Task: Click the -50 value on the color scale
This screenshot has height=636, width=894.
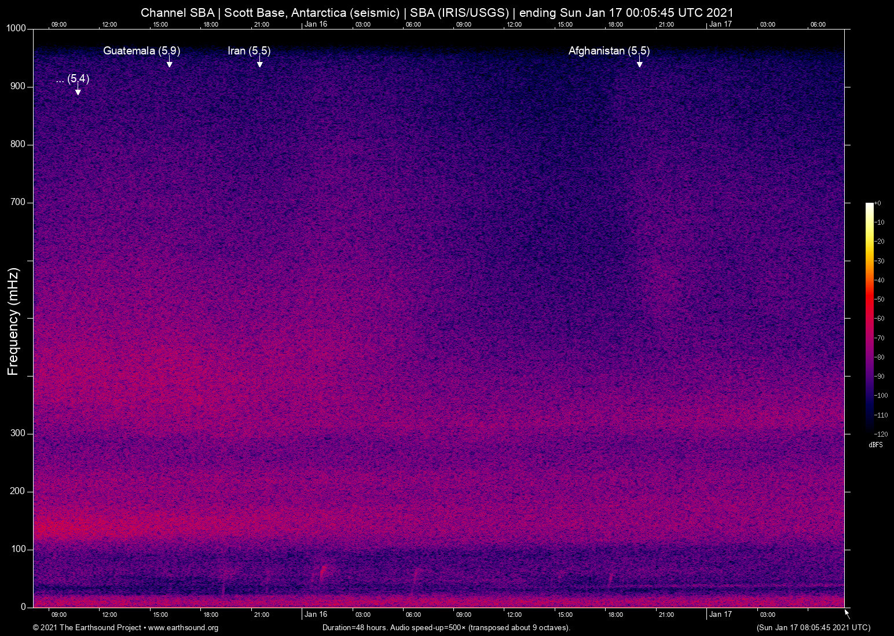Action: point(880,299)
